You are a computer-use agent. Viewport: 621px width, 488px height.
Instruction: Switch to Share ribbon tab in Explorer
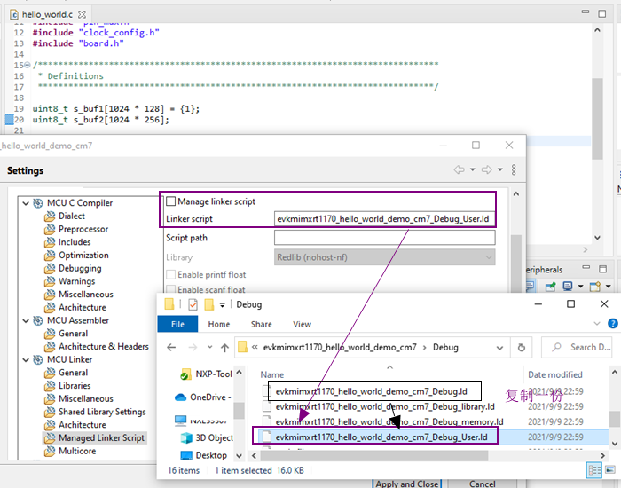(x=262, y=324)
